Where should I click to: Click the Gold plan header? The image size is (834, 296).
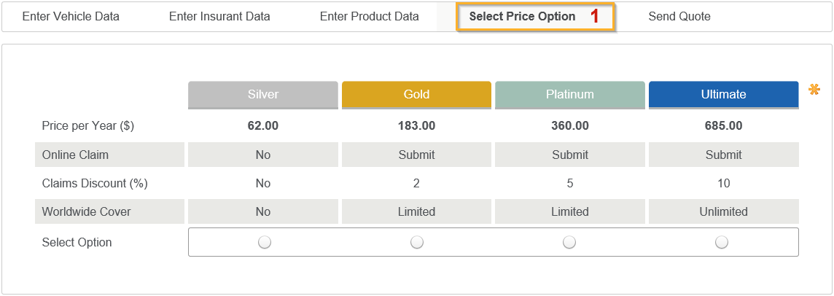[416, 94]
